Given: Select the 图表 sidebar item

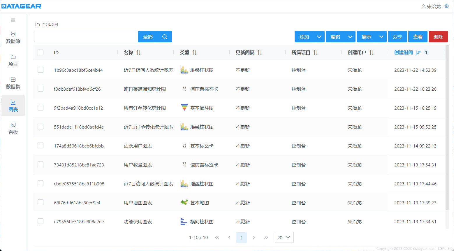Looking at the screenshot, I should 13,106.
